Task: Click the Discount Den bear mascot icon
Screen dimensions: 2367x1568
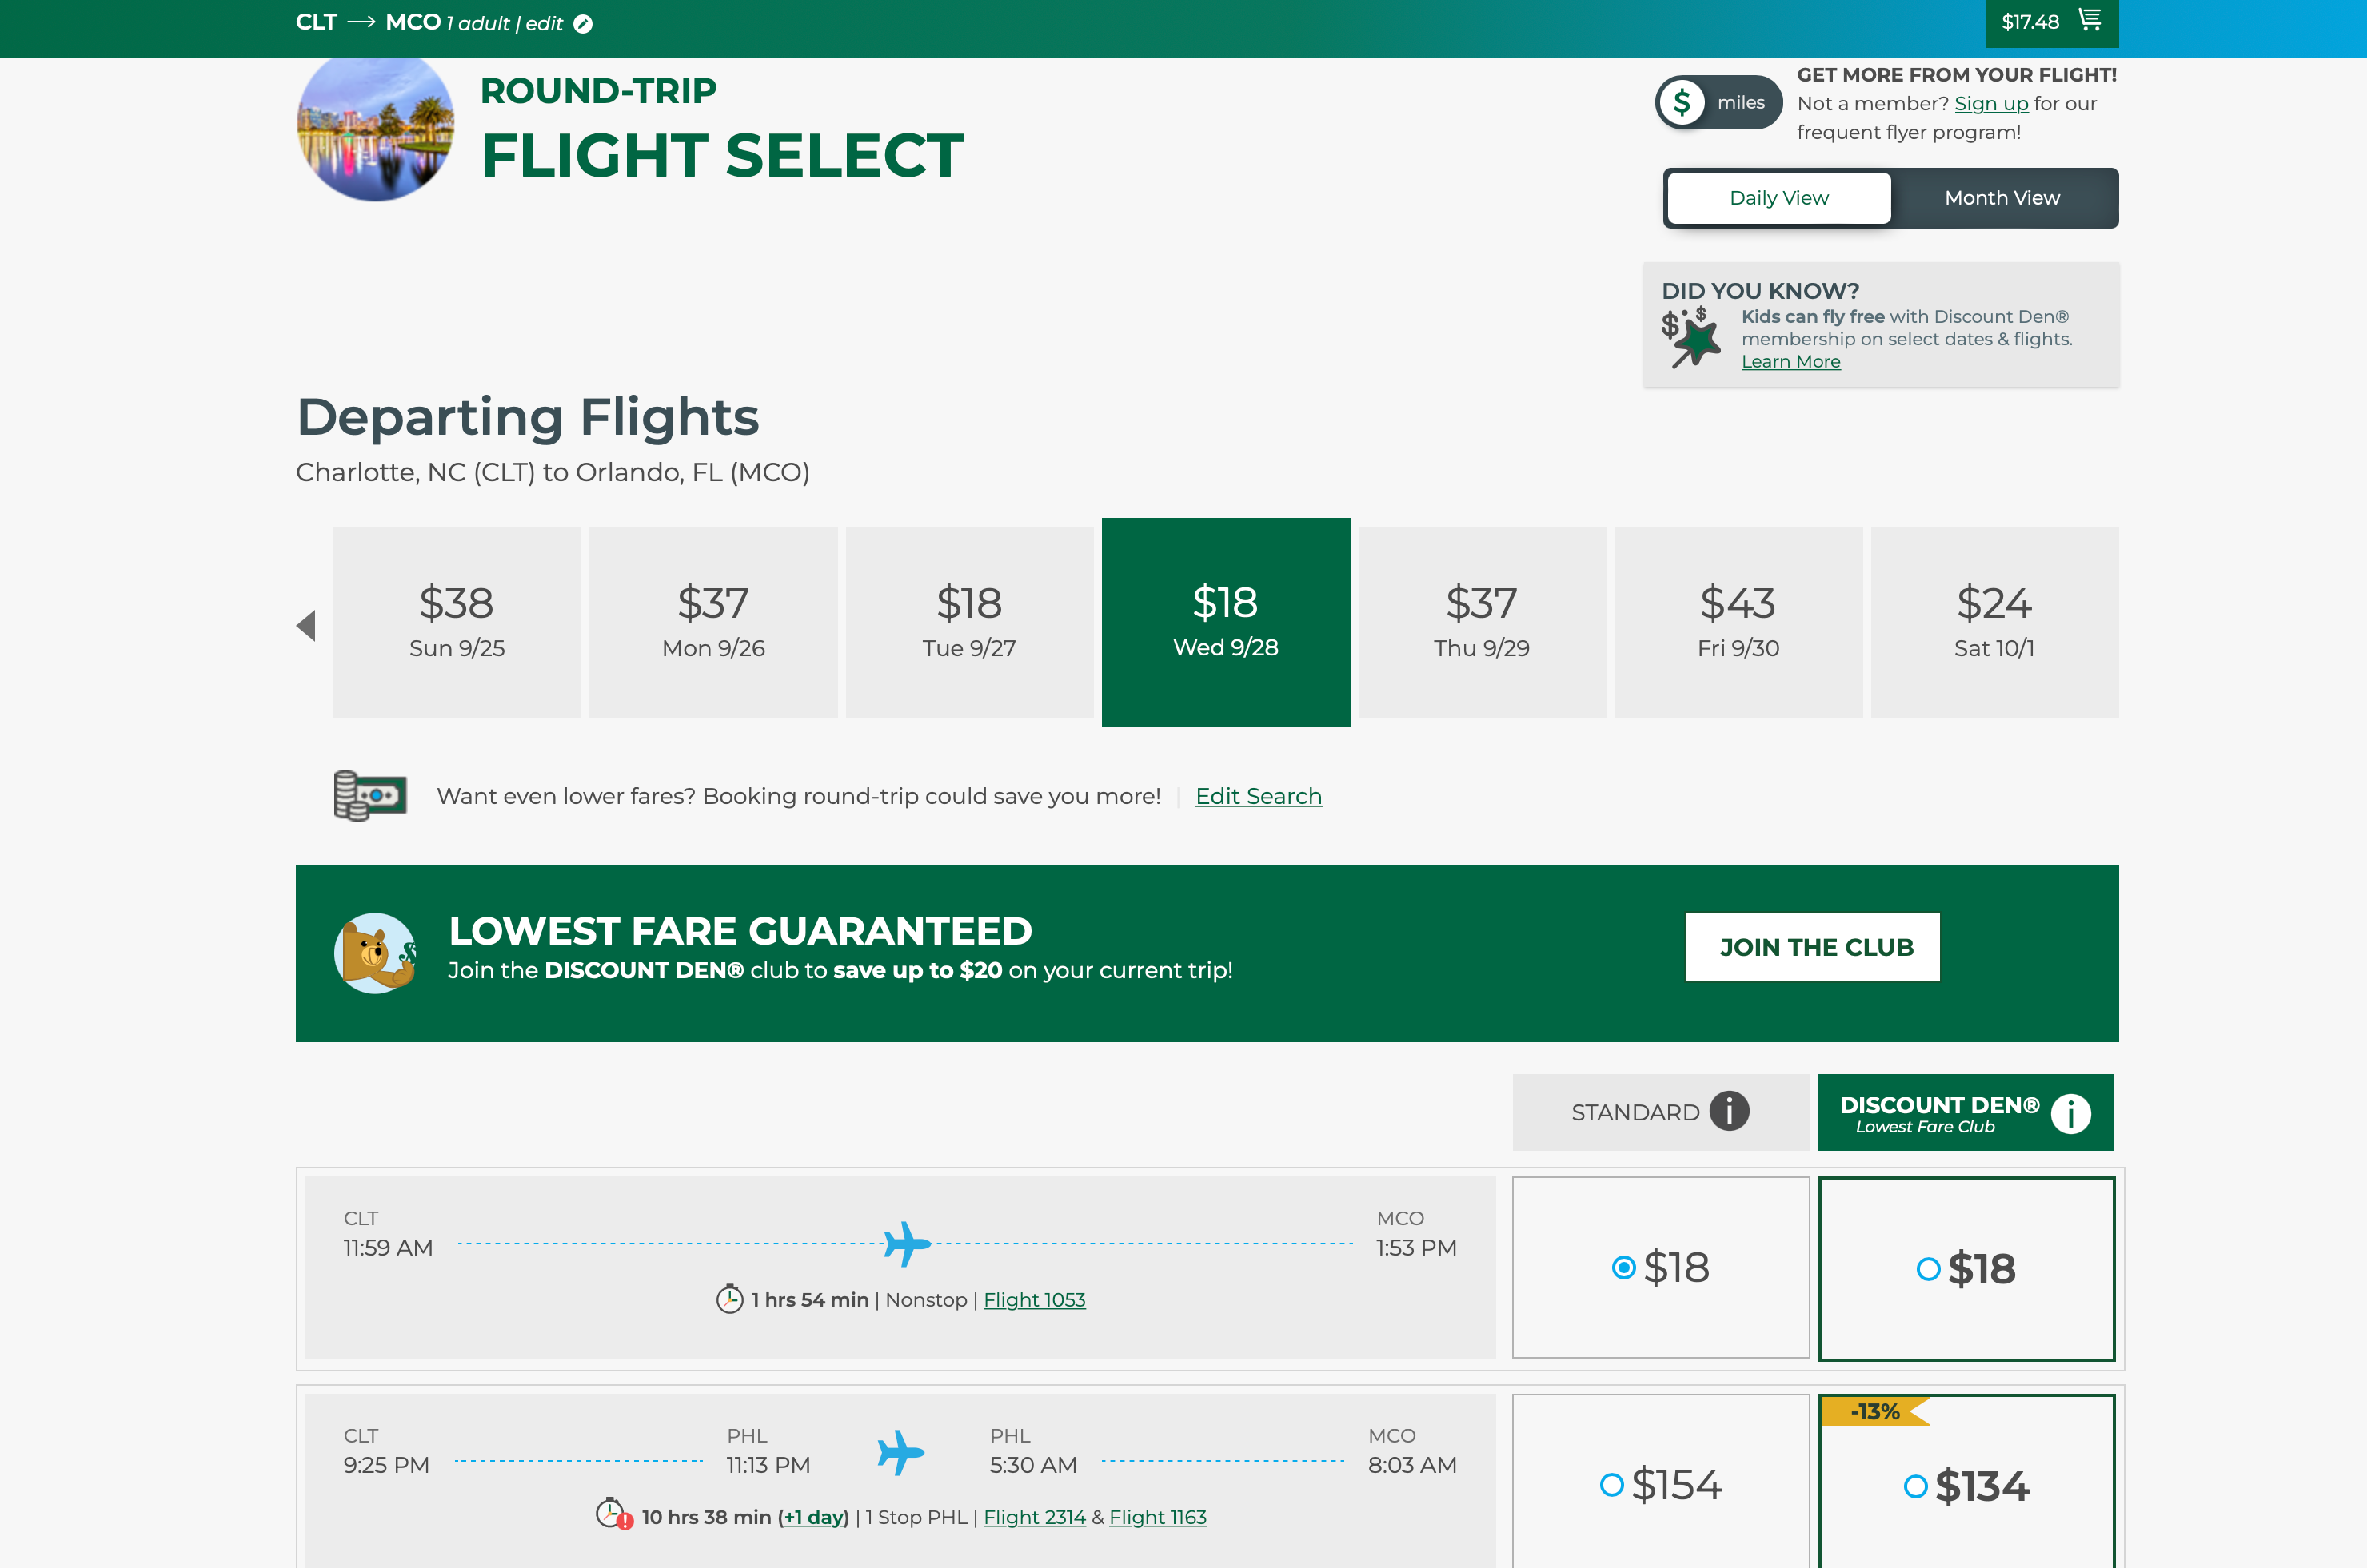Action: (375, 953)
